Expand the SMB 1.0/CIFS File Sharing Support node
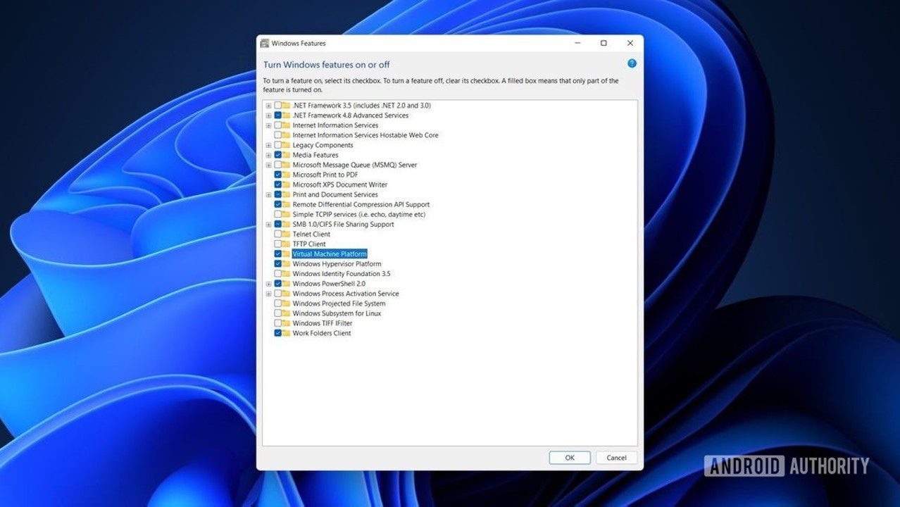The height and width of the screenshot is (507, 900). (x=268, y=225)
